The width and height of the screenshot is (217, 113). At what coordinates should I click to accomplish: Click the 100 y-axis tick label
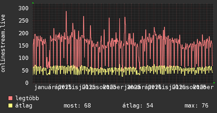click(23, 58)
